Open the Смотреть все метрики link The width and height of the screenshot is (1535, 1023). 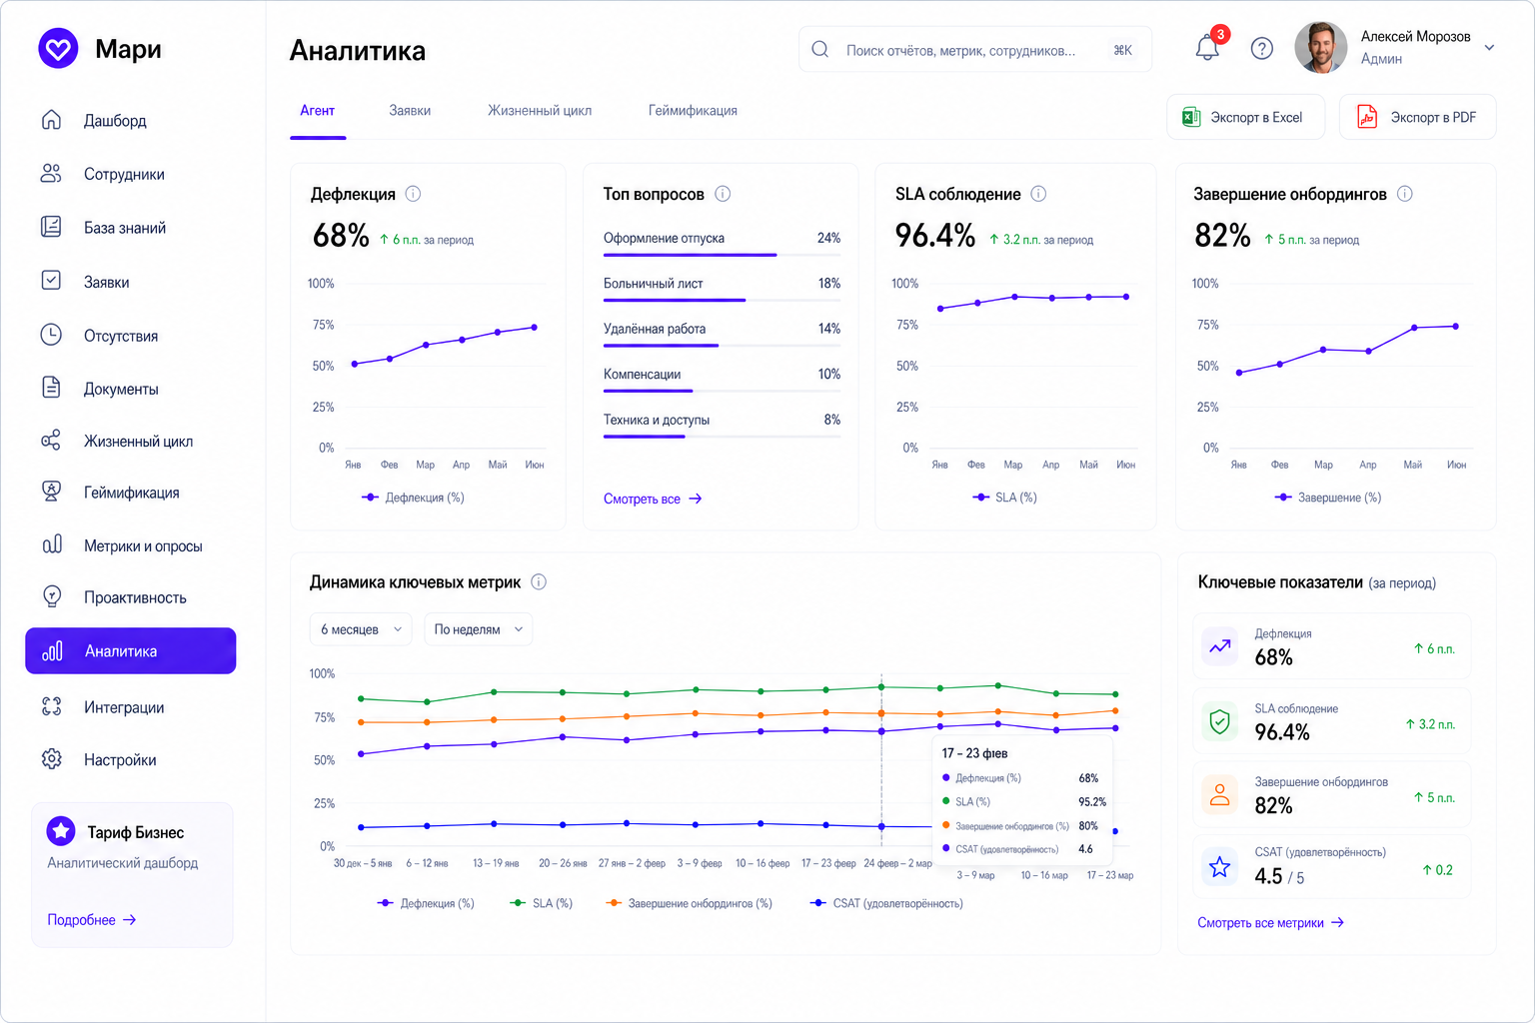1271,923
